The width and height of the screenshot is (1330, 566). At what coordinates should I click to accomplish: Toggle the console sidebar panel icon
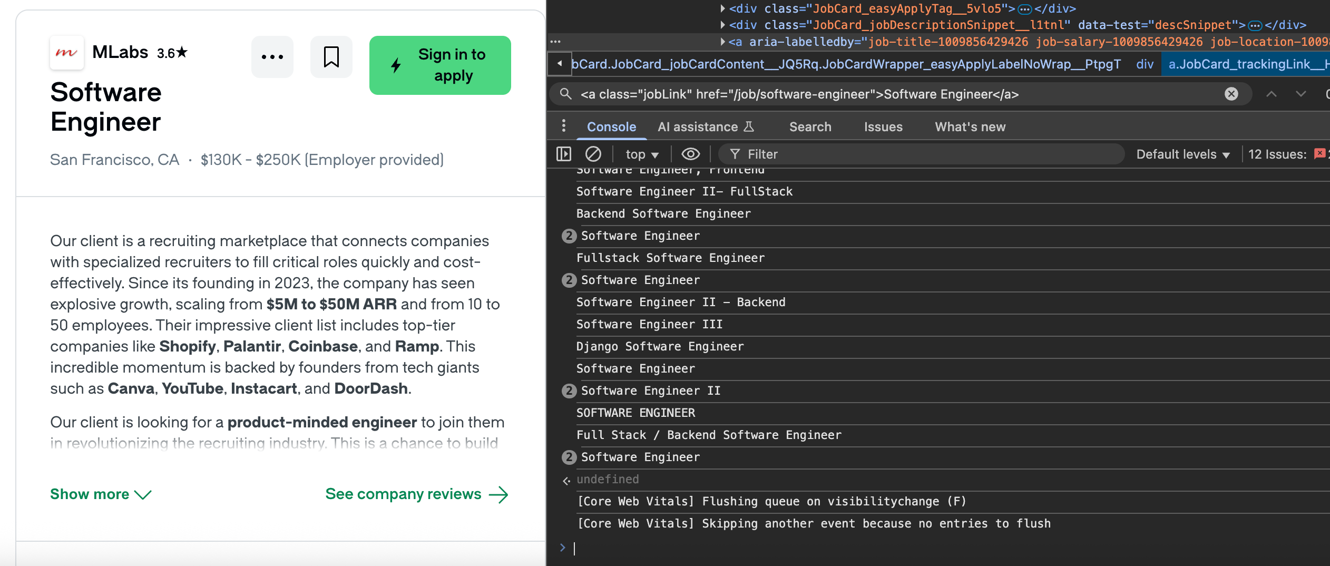(x=563, y=154)
